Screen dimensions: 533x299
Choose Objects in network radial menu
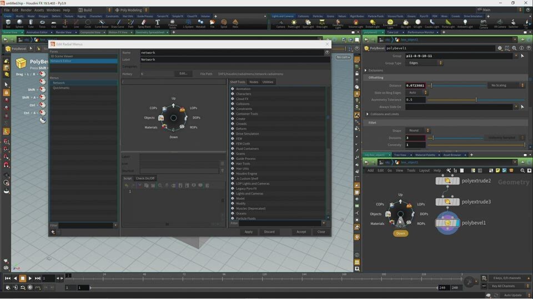375,214
